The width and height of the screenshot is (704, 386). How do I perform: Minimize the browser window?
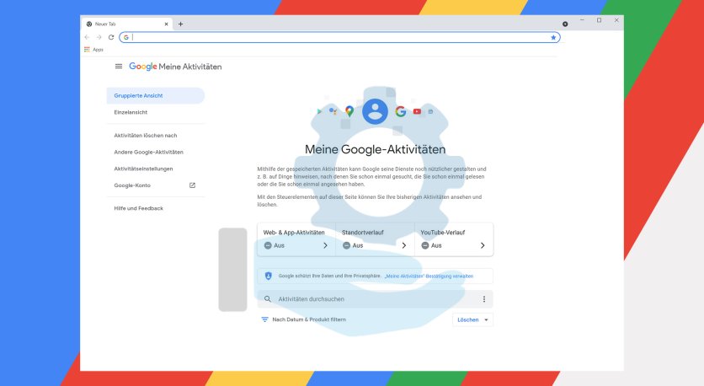[582, 20]
